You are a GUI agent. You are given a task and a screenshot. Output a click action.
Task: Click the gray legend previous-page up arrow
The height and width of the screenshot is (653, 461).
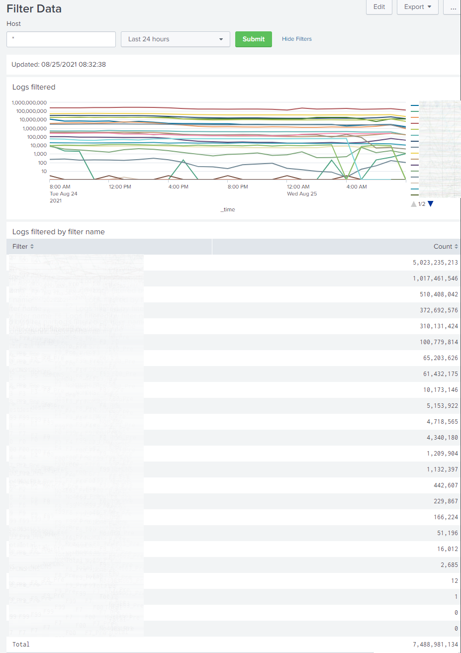413,203
